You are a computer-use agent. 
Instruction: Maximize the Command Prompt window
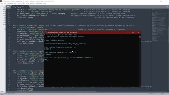click(133, 32)
